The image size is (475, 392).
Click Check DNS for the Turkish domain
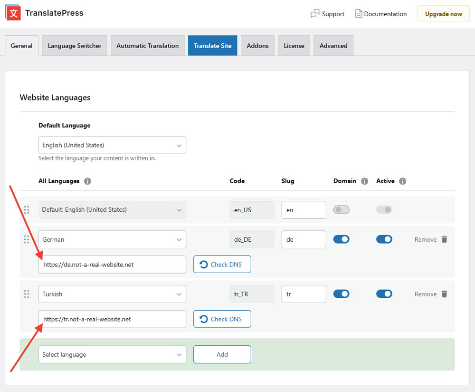click(x=222, y=319)
